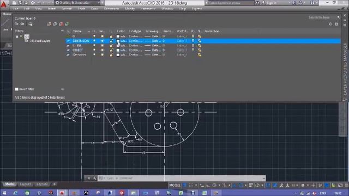The image size is (349, 196).
Task: Click the New Property Filter icon
Action: pos(16,24)
